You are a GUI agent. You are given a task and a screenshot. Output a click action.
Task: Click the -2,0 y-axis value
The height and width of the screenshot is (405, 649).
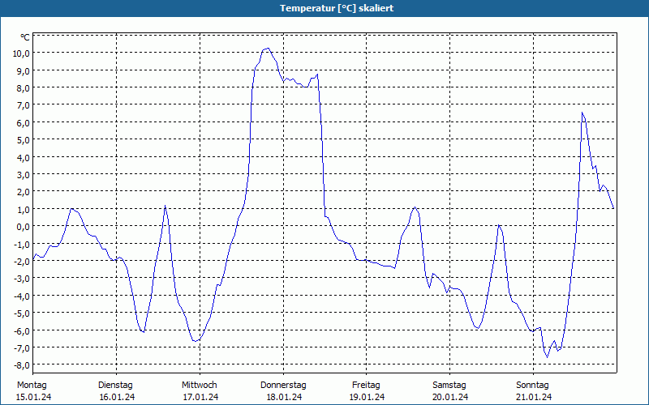[x=22, y=262]
